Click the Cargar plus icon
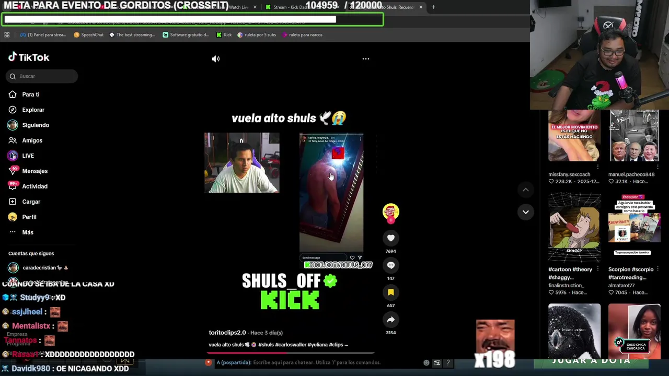 [13, 202]
